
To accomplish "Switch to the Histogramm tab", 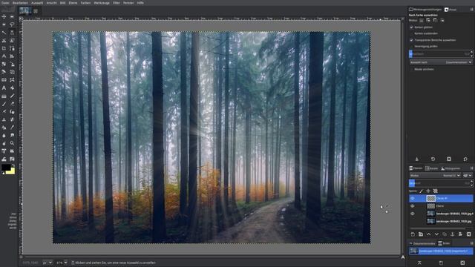I will (451, 168).
